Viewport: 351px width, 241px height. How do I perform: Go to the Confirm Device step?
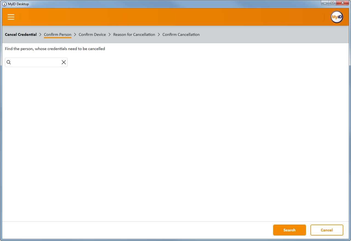tap(92, 34)
